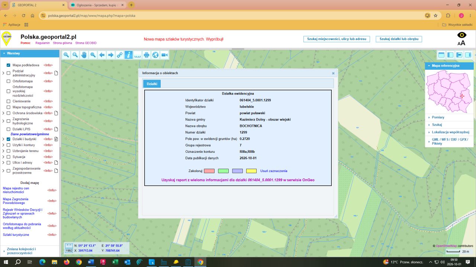Select the Działki tab in info dialog
The width and height of the screenshot is (476, 267).
pos(152,84)
